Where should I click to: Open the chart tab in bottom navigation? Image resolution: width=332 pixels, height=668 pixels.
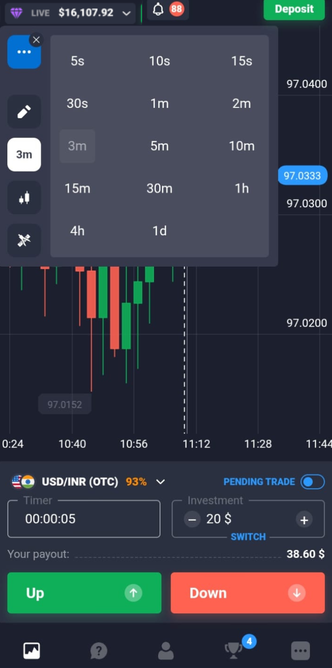pyautogui.click(x=32, y=650)
